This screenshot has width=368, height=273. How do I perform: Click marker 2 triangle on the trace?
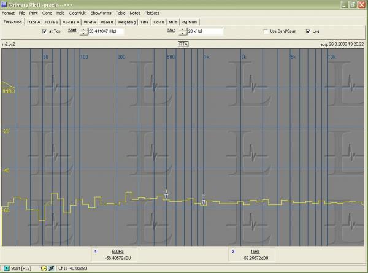pos(204,202)
